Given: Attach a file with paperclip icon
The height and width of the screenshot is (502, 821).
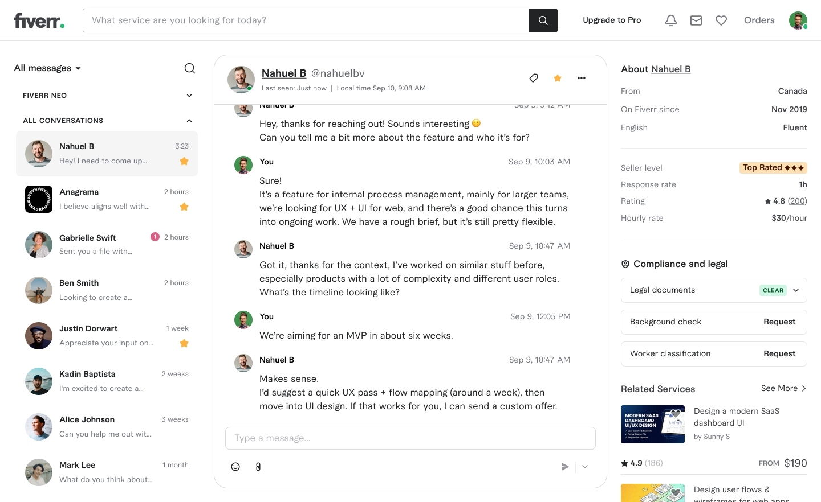Looking at the screenshot, I should [258, 467].
